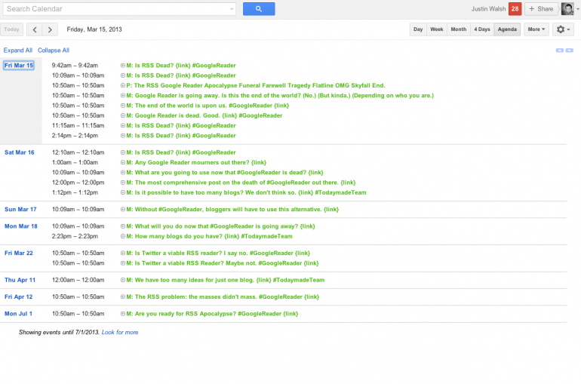Click the Friday, Mar 15, 2013 date label
The width and height of the screenshot is (581, 384).
[x=94, y=29]
